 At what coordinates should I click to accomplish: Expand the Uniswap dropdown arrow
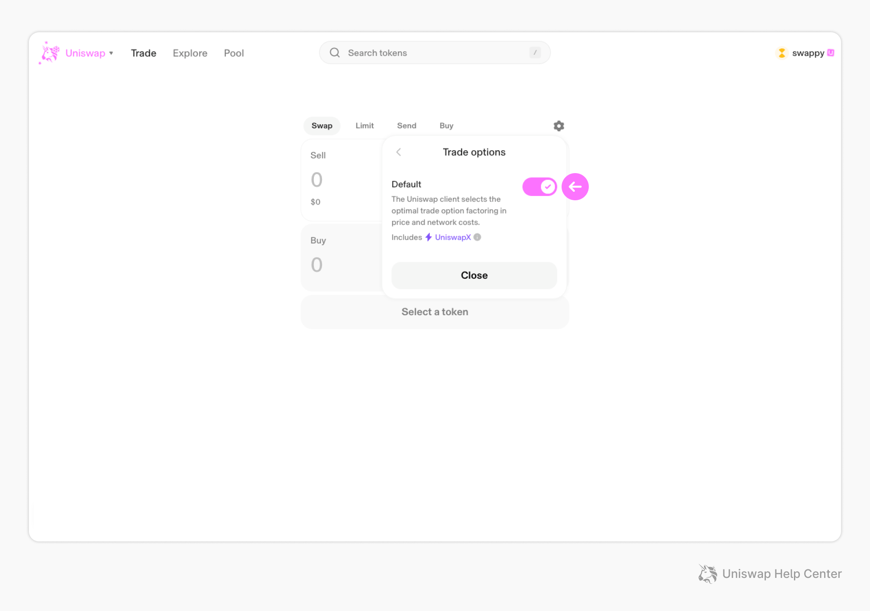pos(111,53)
